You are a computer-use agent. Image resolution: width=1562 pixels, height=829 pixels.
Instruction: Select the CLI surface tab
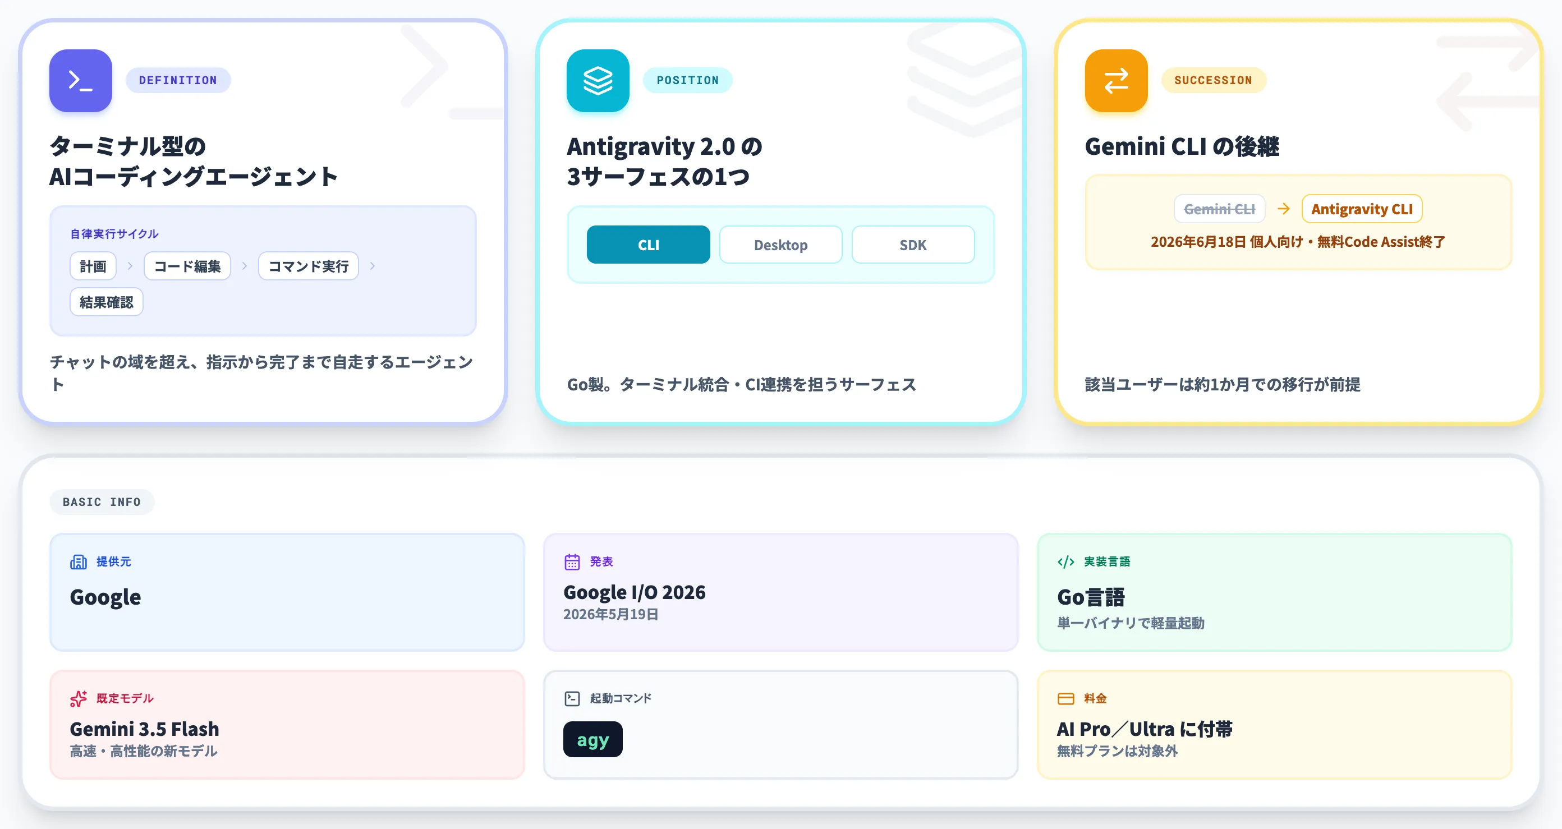click(x=648, y=245)
